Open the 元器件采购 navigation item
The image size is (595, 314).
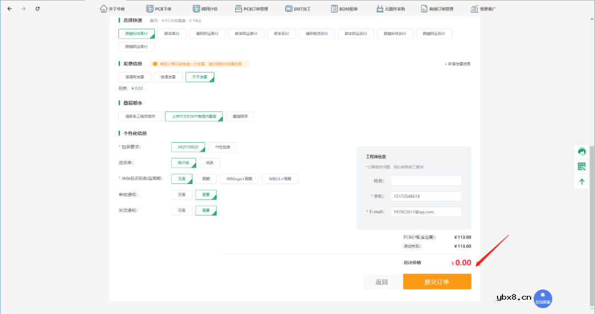point(391,9)
